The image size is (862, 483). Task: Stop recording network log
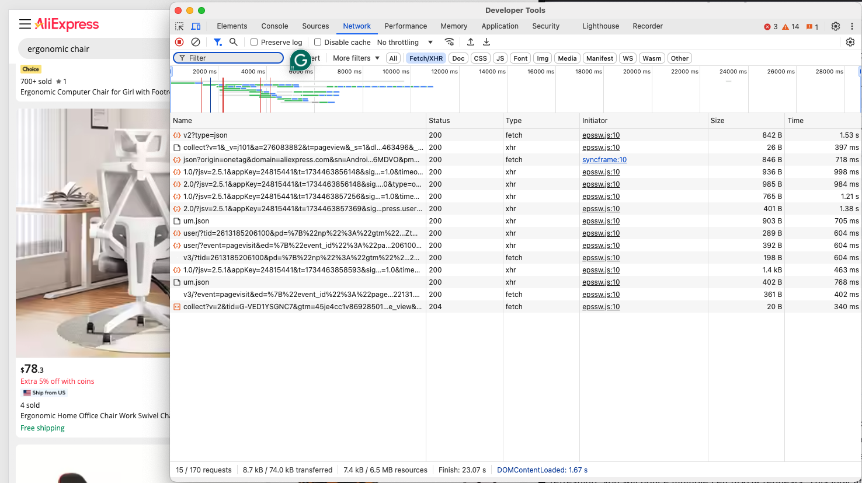point(179,41)
